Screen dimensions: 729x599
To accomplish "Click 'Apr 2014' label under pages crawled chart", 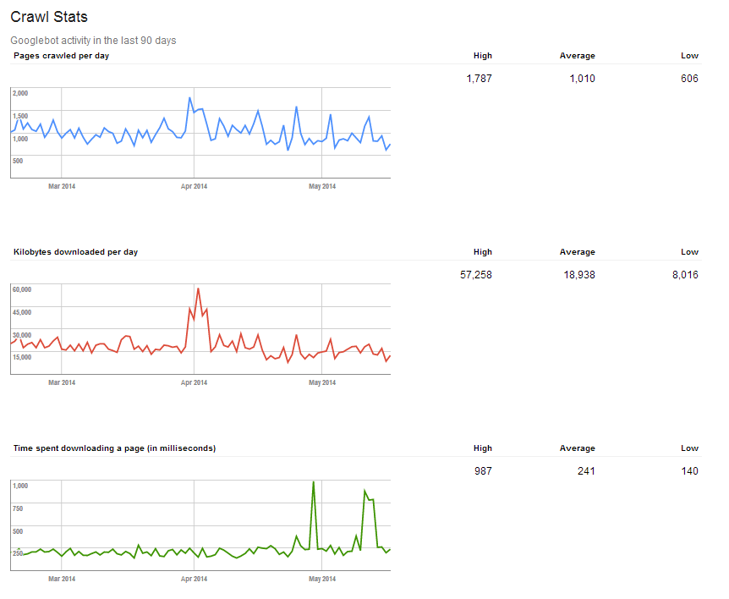I will pos(194,186).
